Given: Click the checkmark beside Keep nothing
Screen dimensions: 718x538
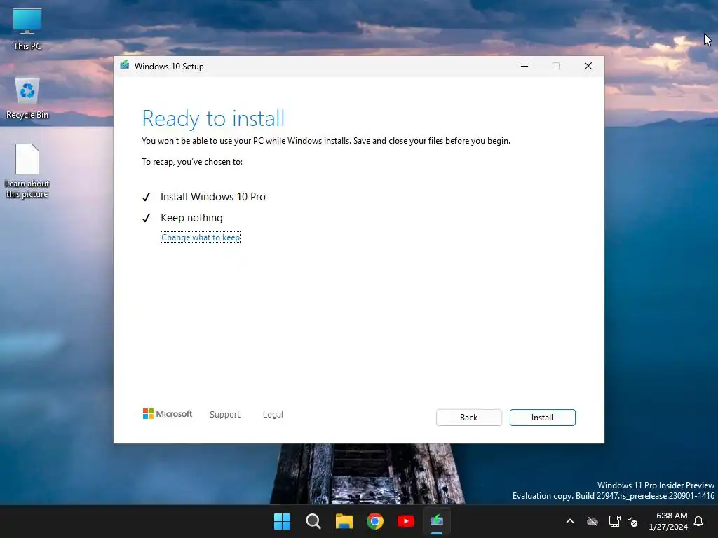Looking at the screenshot, I should 146,219.
